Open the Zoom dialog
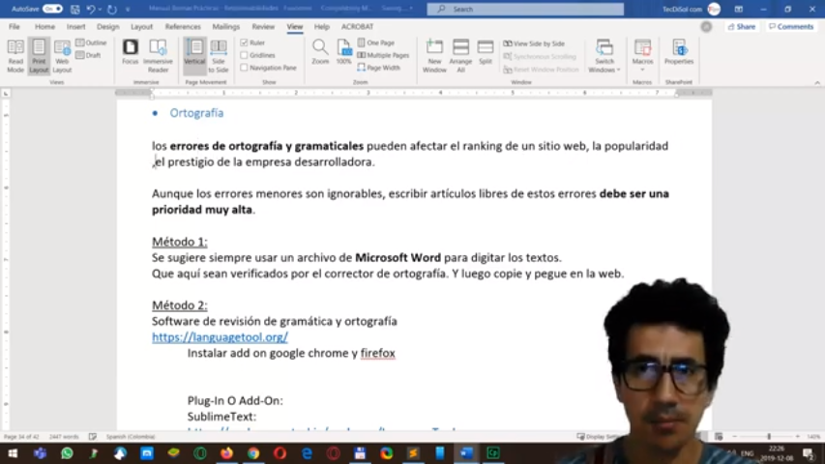Viewport: 825px width, 464px height. [x=320, y=52]
